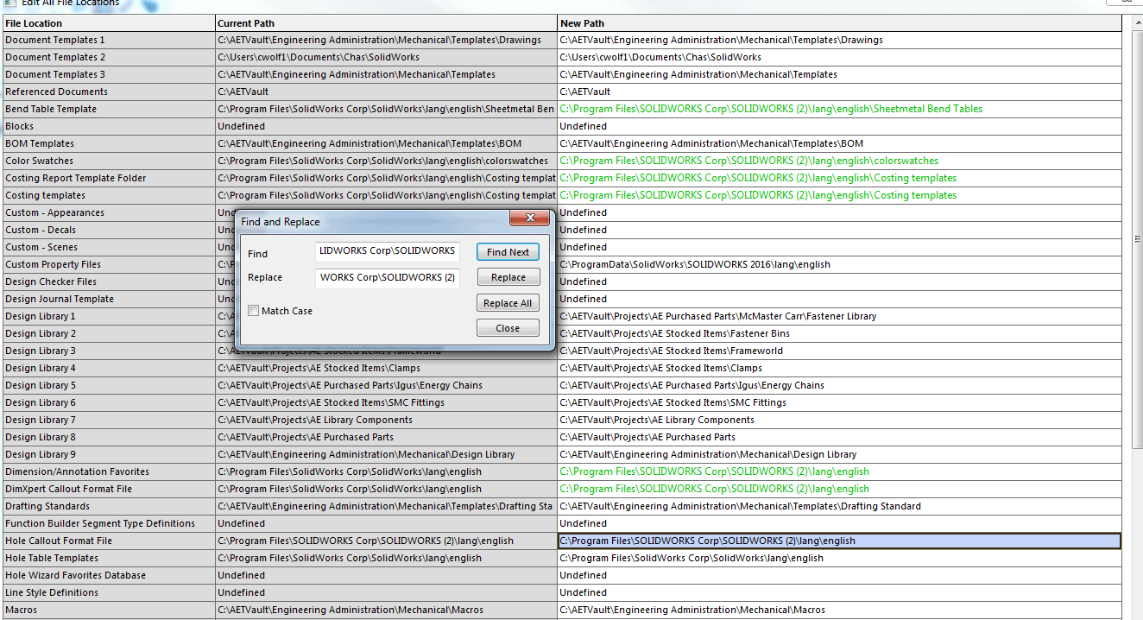Click the New Path cell for Design Library 1
This screenshot has height=620, width=1143.
839,316
